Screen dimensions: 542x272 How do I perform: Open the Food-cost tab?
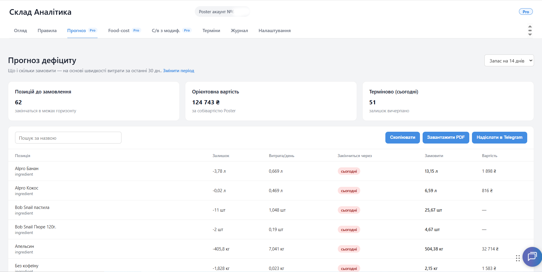tap(124, 31)
